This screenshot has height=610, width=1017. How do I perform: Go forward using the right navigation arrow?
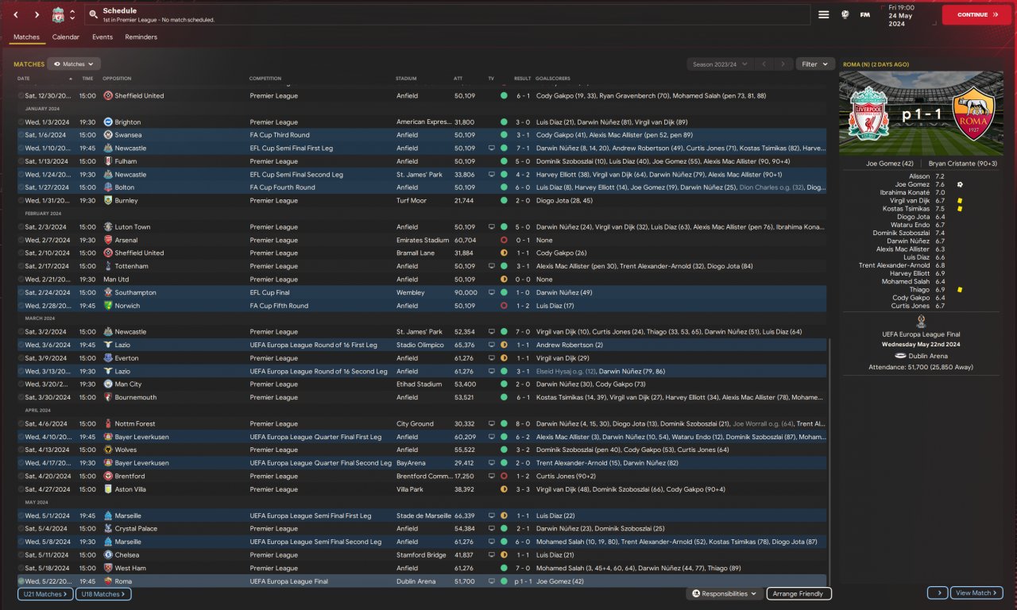(37, 15)
